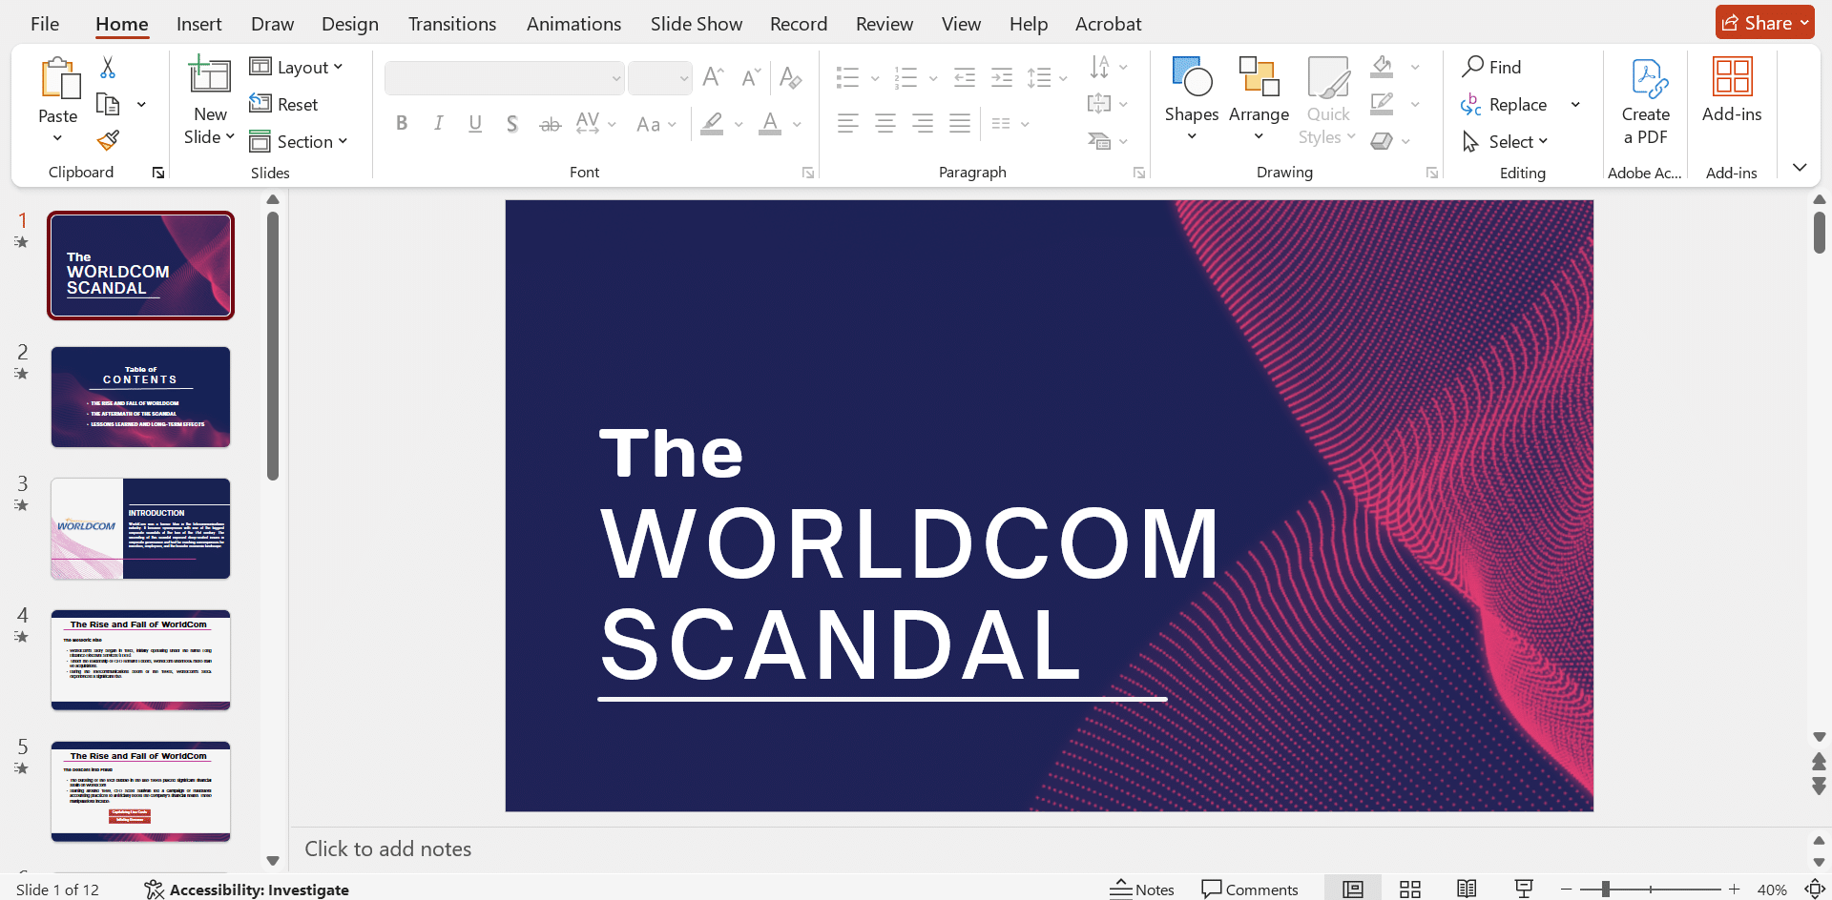This screenshot has height=900, width=1832.
Task: Toggle the Comments pane
Action: click(x=1250, y=889)
